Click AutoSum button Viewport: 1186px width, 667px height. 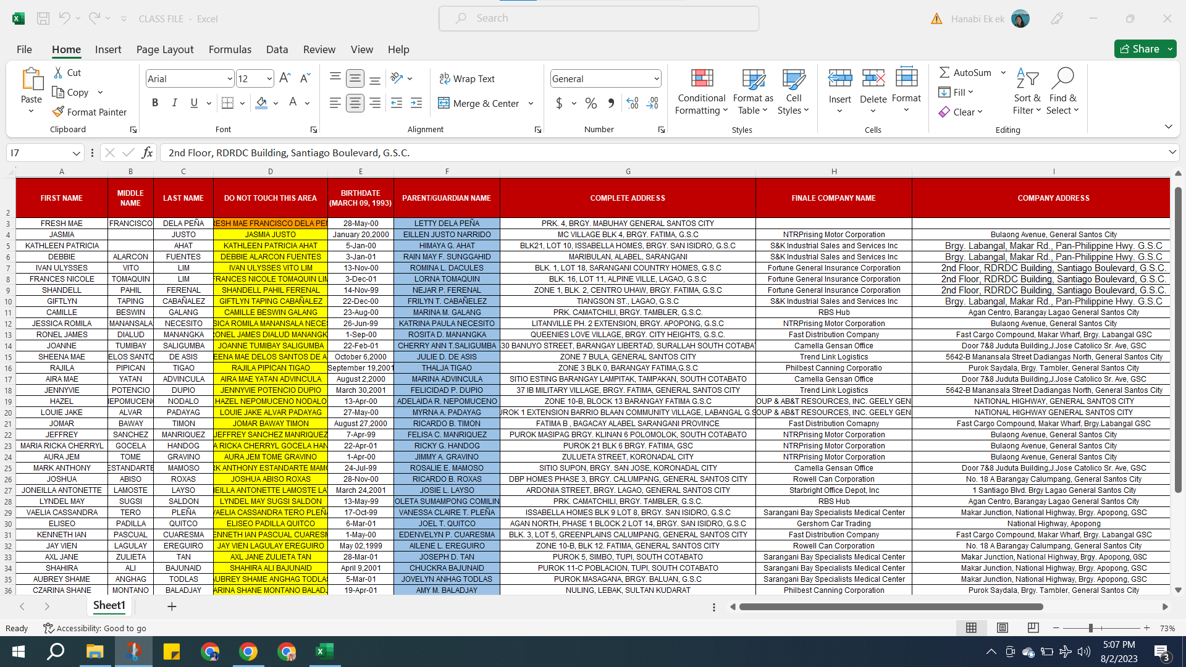965,72
